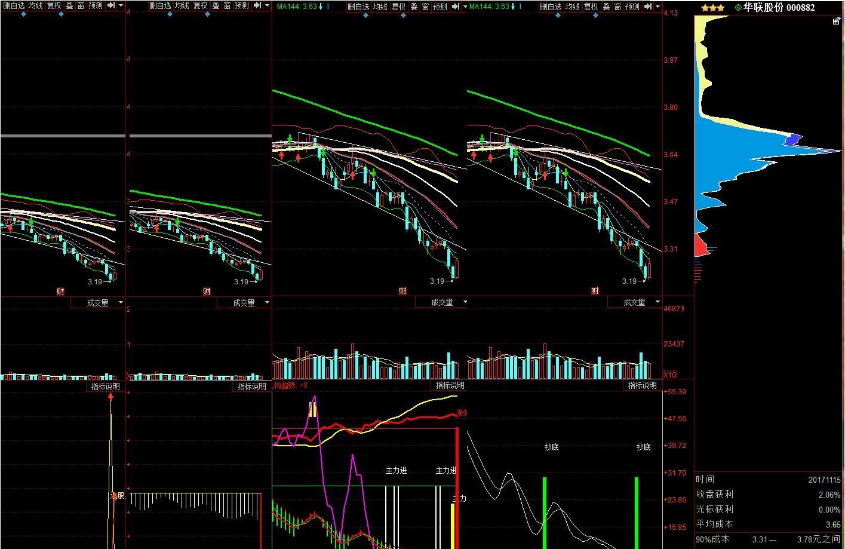The image size is (845, 549).
Task: Expand the 成交量 indicator dropdown in the third chart
Action: point(465,302)
